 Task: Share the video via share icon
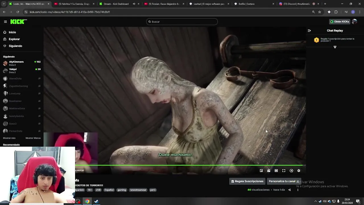(x=289, y=190)
